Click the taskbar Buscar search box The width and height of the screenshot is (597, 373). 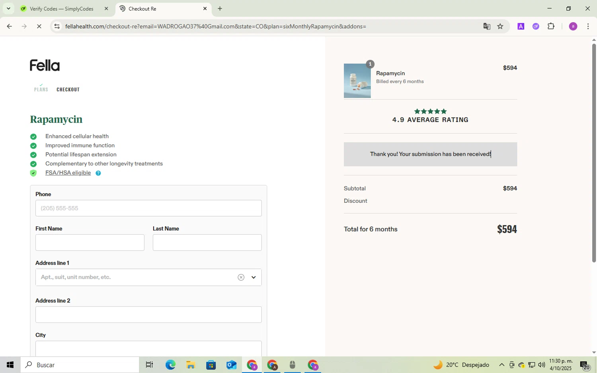(80, 365)
